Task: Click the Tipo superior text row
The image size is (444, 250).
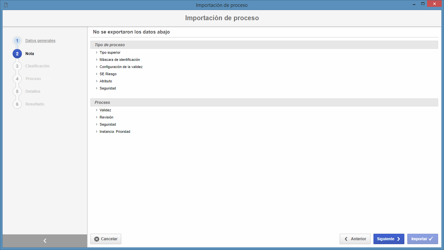Action: (110, 52)
